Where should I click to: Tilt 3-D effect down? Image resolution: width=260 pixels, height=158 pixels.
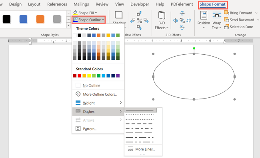tap(182, 28)
